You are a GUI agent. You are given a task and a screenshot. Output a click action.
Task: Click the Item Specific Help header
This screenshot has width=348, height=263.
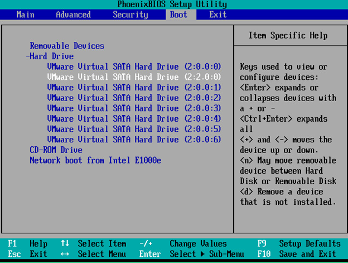click(288, 36)
